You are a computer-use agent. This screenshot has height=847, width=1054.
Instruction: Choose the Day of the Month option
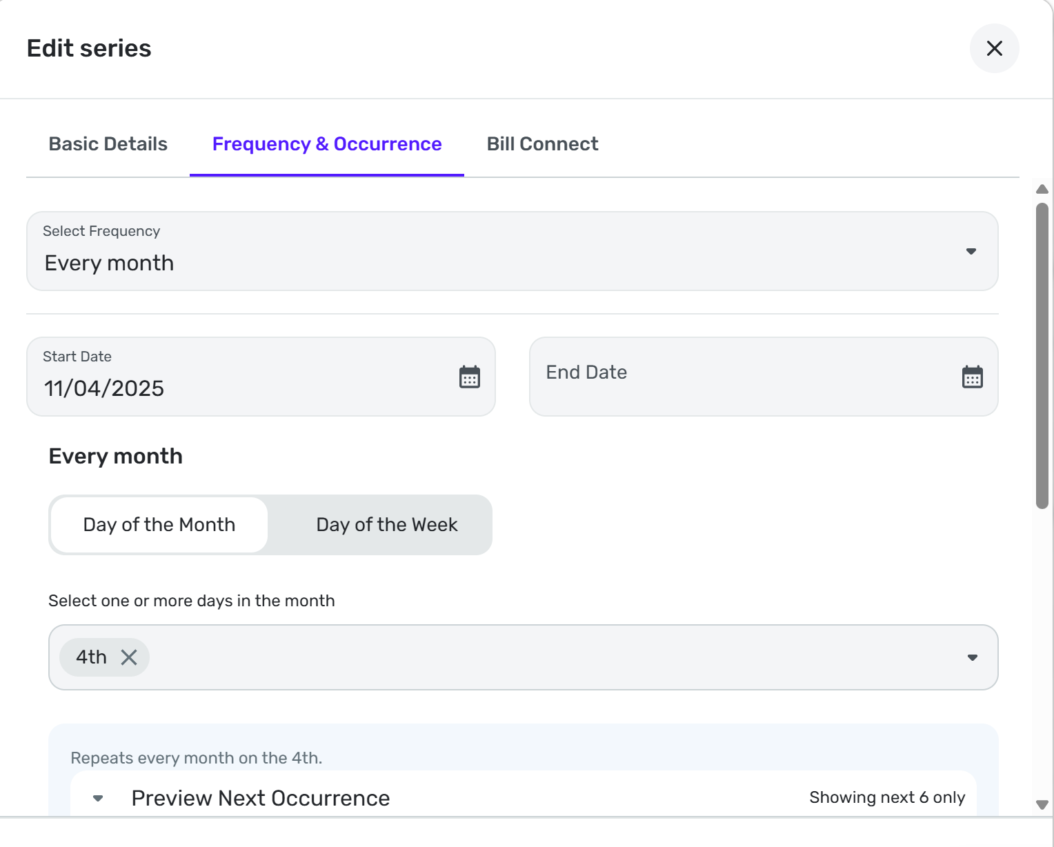[159, 525]
